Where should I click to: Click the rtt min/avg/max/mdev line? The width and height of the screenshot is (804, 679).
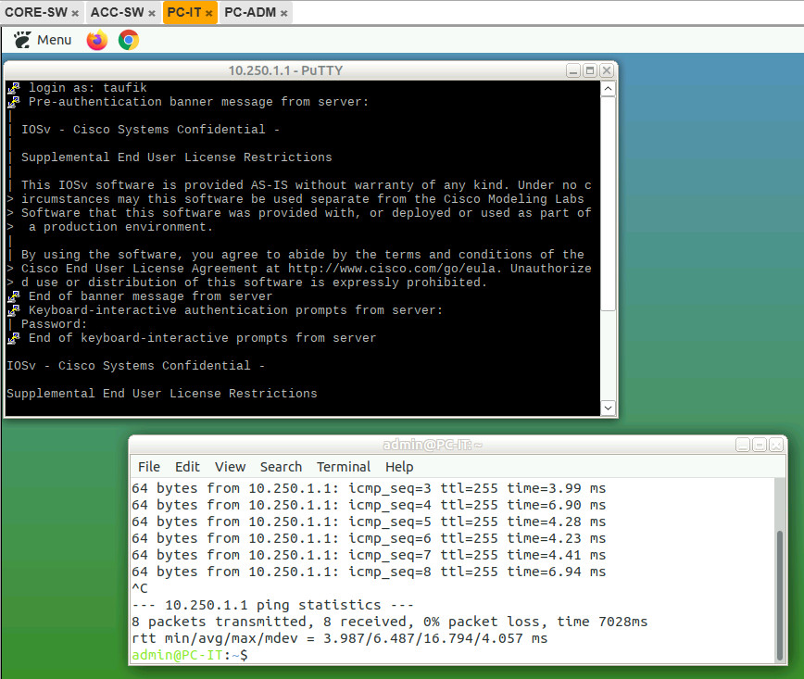339,638
